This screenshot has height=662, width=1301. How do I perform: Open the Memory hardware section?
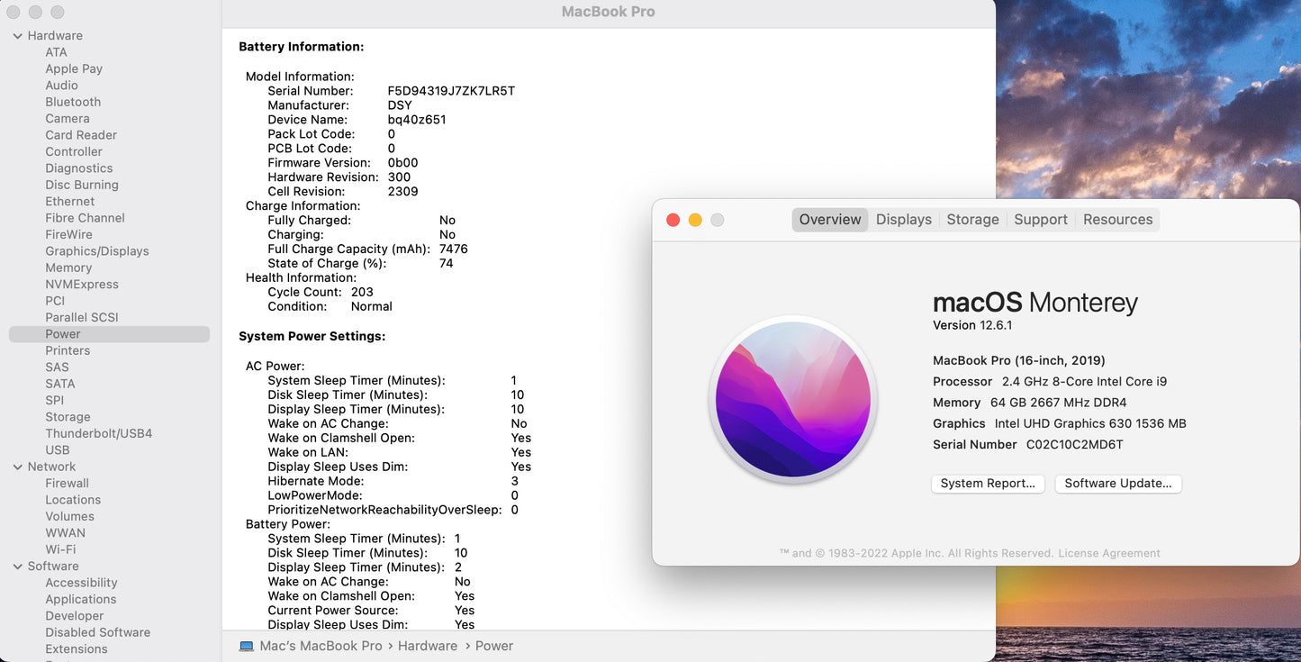point(68,267)
